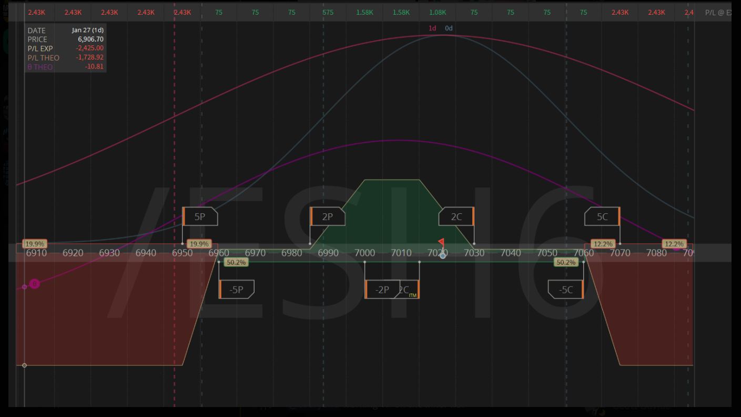Select the 5C long call tag
Image resolution: width=741 pixels, height=417 pixels.
pos(602,216)
